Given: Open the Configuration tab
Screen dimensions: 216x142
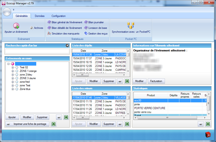Looking at the screenshot, I should click(x=58, y=16).
